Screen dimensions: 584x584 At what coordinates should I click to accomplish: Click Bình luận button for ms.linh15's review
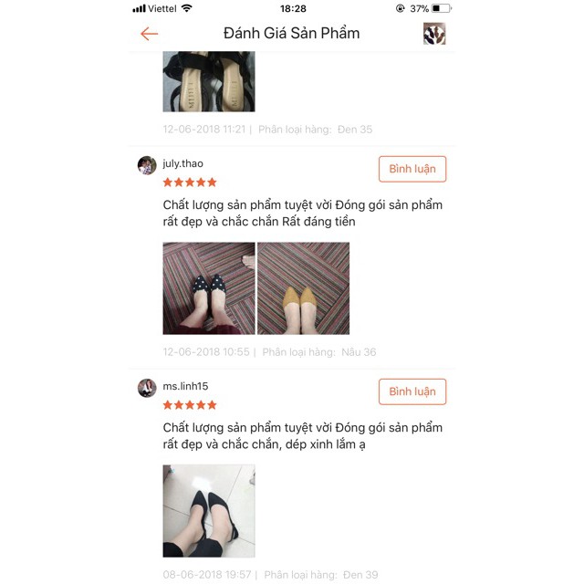tap(412, 391)
